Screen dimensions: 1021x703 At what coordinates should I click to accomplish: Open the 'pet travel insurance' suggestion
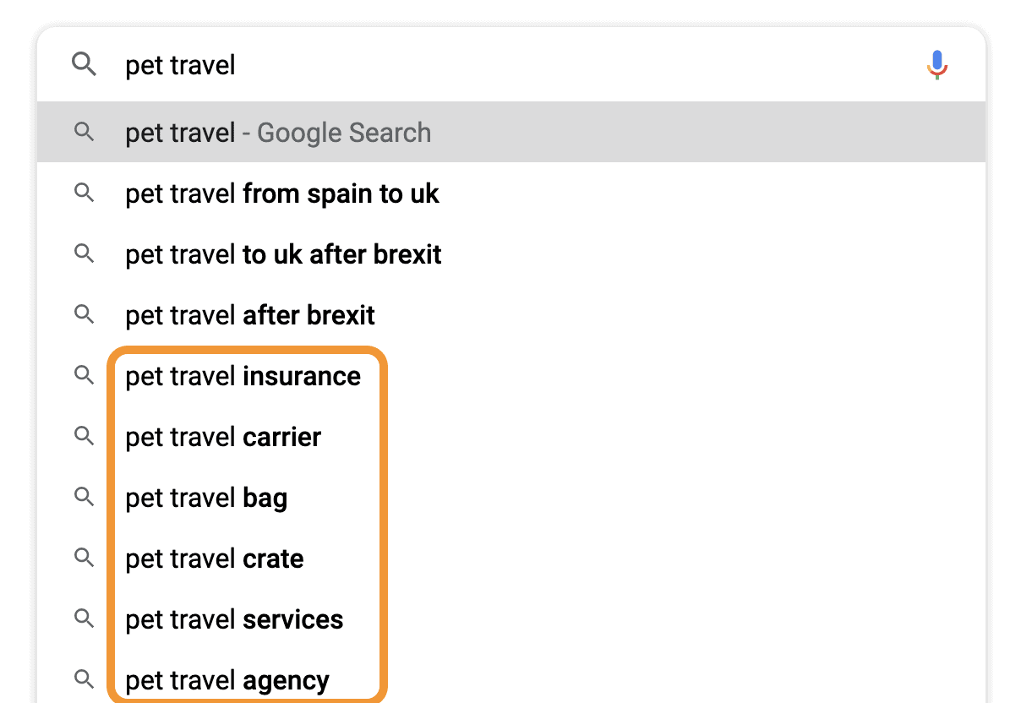click(243, 376)
